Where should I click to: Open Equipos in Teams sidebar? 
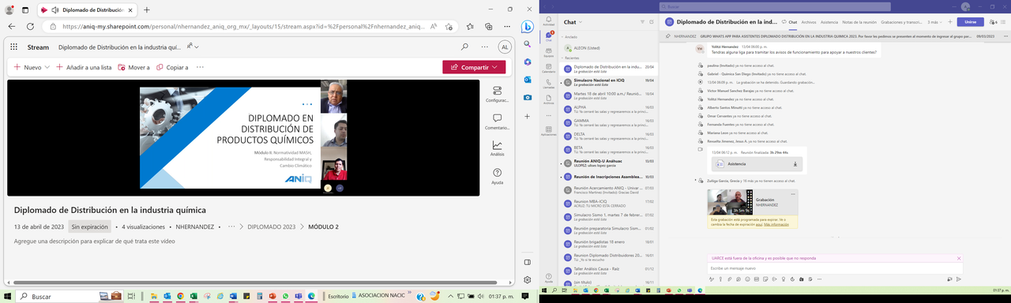[x=548, y=53]
